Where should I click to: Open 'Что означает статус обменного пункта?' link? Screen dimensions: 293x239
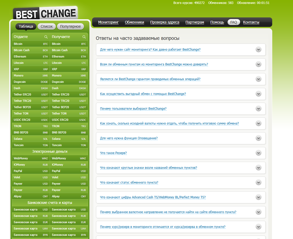129,183
